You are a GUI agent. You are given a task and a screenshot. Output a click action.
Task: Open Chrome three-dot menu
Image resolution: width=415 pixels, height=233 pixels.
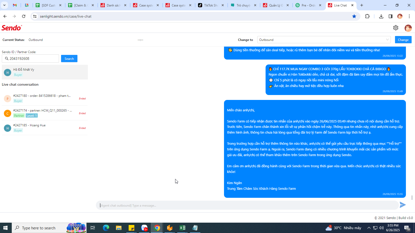click(409, 16)
